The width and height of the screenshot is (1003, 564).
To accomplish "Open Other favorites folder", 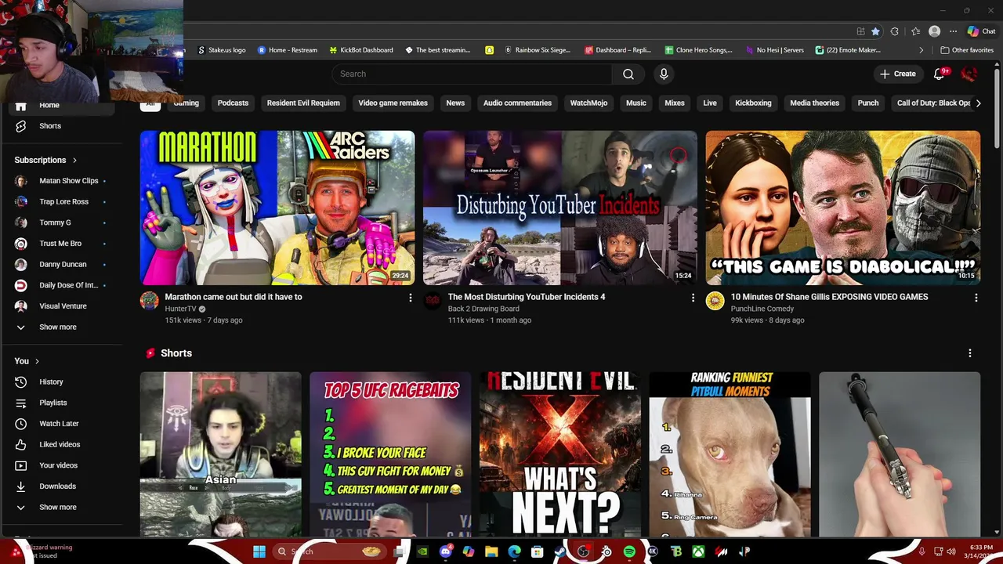I will click(x=967, y=50).
